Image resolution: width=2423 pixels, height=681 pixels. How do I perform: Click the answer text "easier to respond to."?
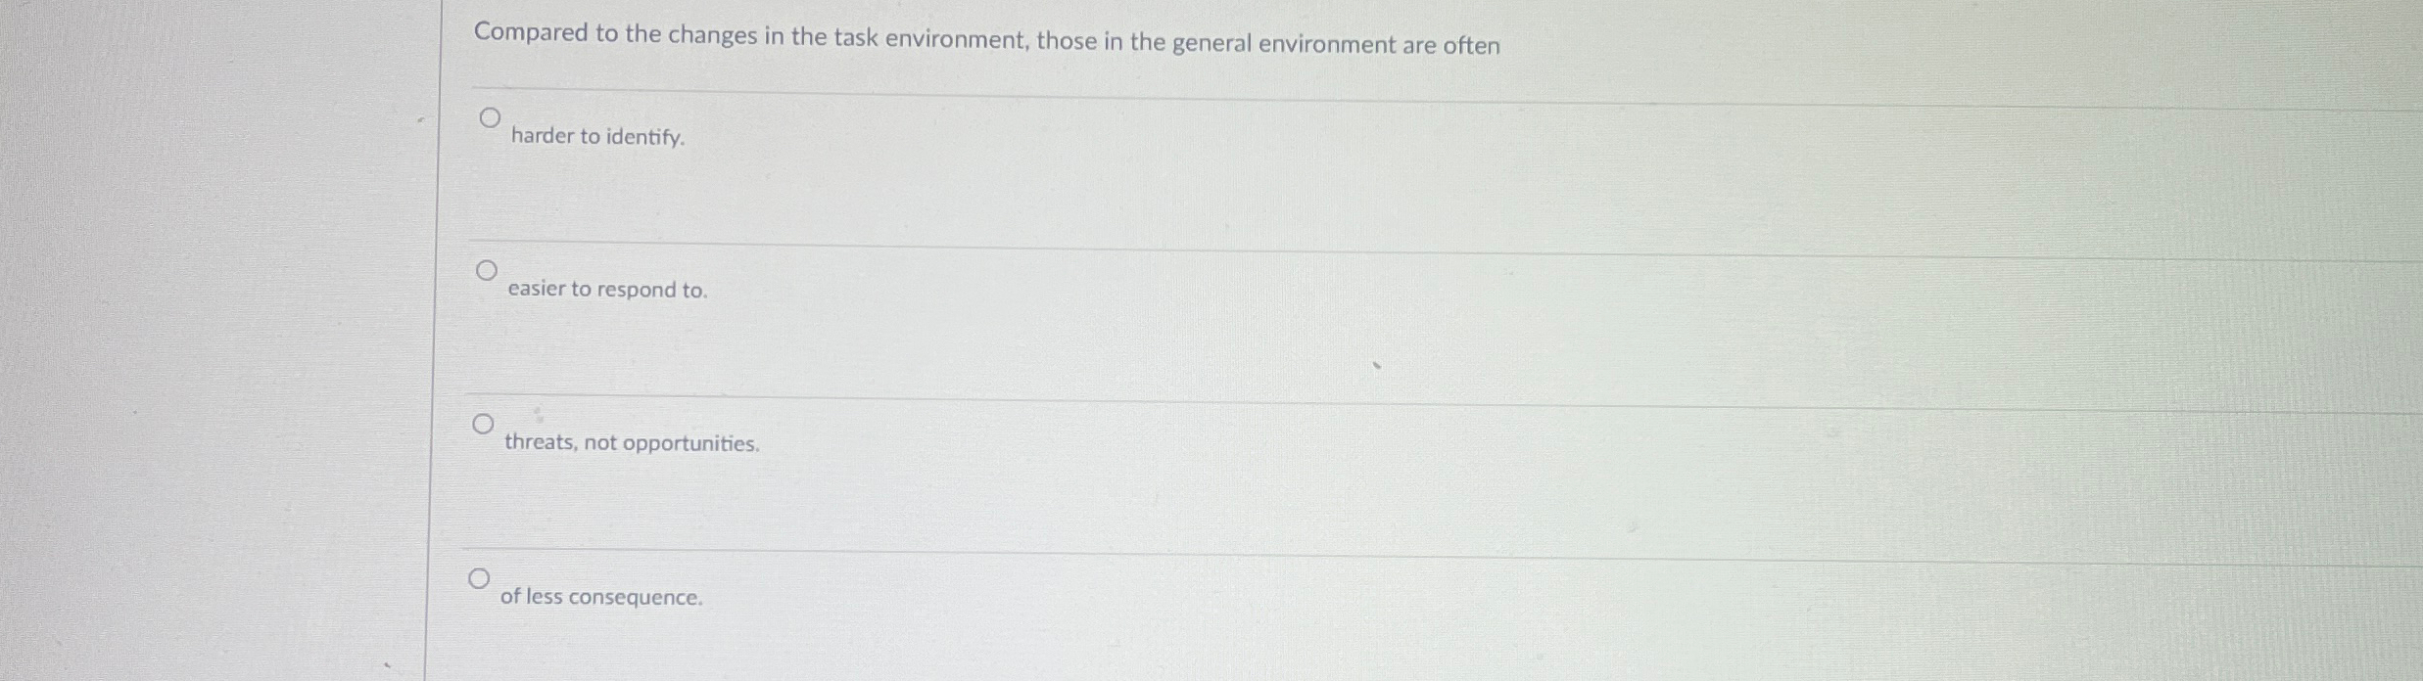coord(607,290)
